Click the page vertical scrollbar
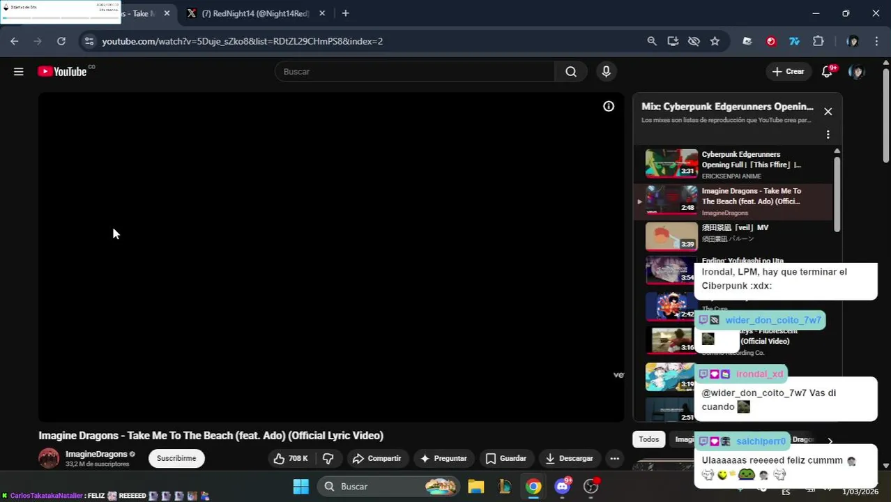Image resolution: width=891 pixels, height=502 pixels. pyautogui.click(x=886, y=115)
